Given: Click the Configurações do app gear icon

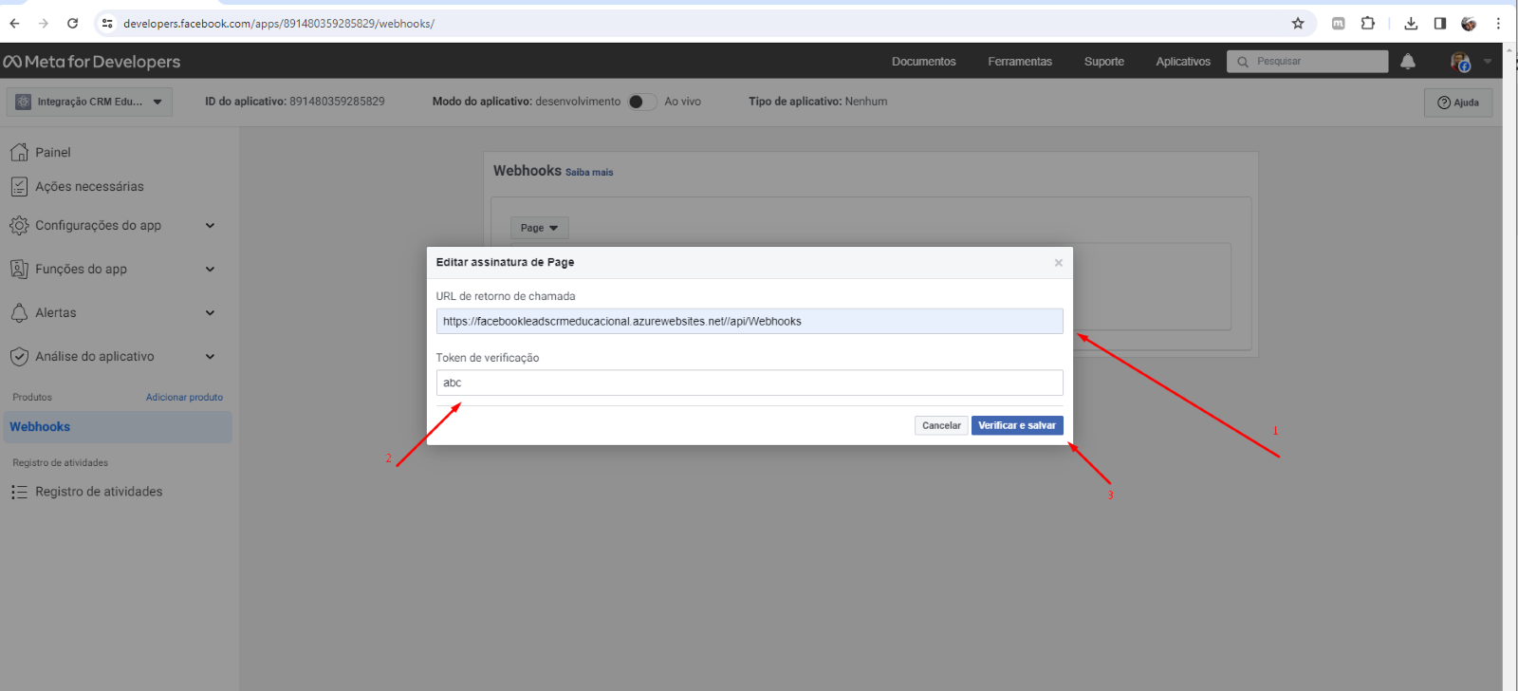Looking at the screenshot, I should point(19,225).
